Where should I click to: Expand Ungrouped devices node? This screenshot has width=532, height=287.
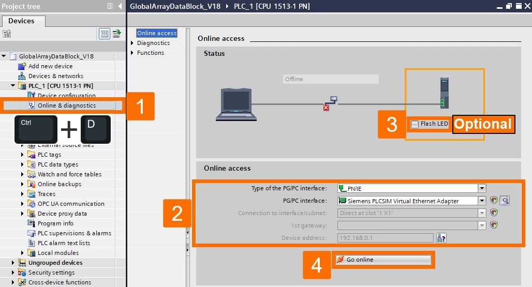click(13, 263)
